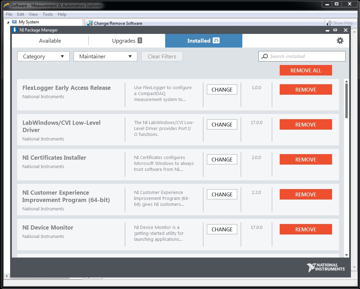Open the View menu

[x=33, y=14]
